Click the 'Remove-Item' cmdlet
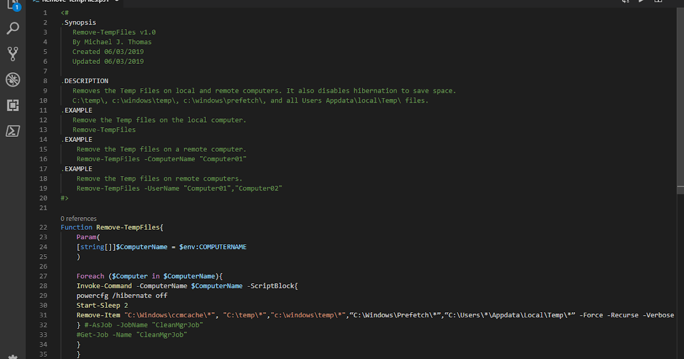 coord(98,315)
